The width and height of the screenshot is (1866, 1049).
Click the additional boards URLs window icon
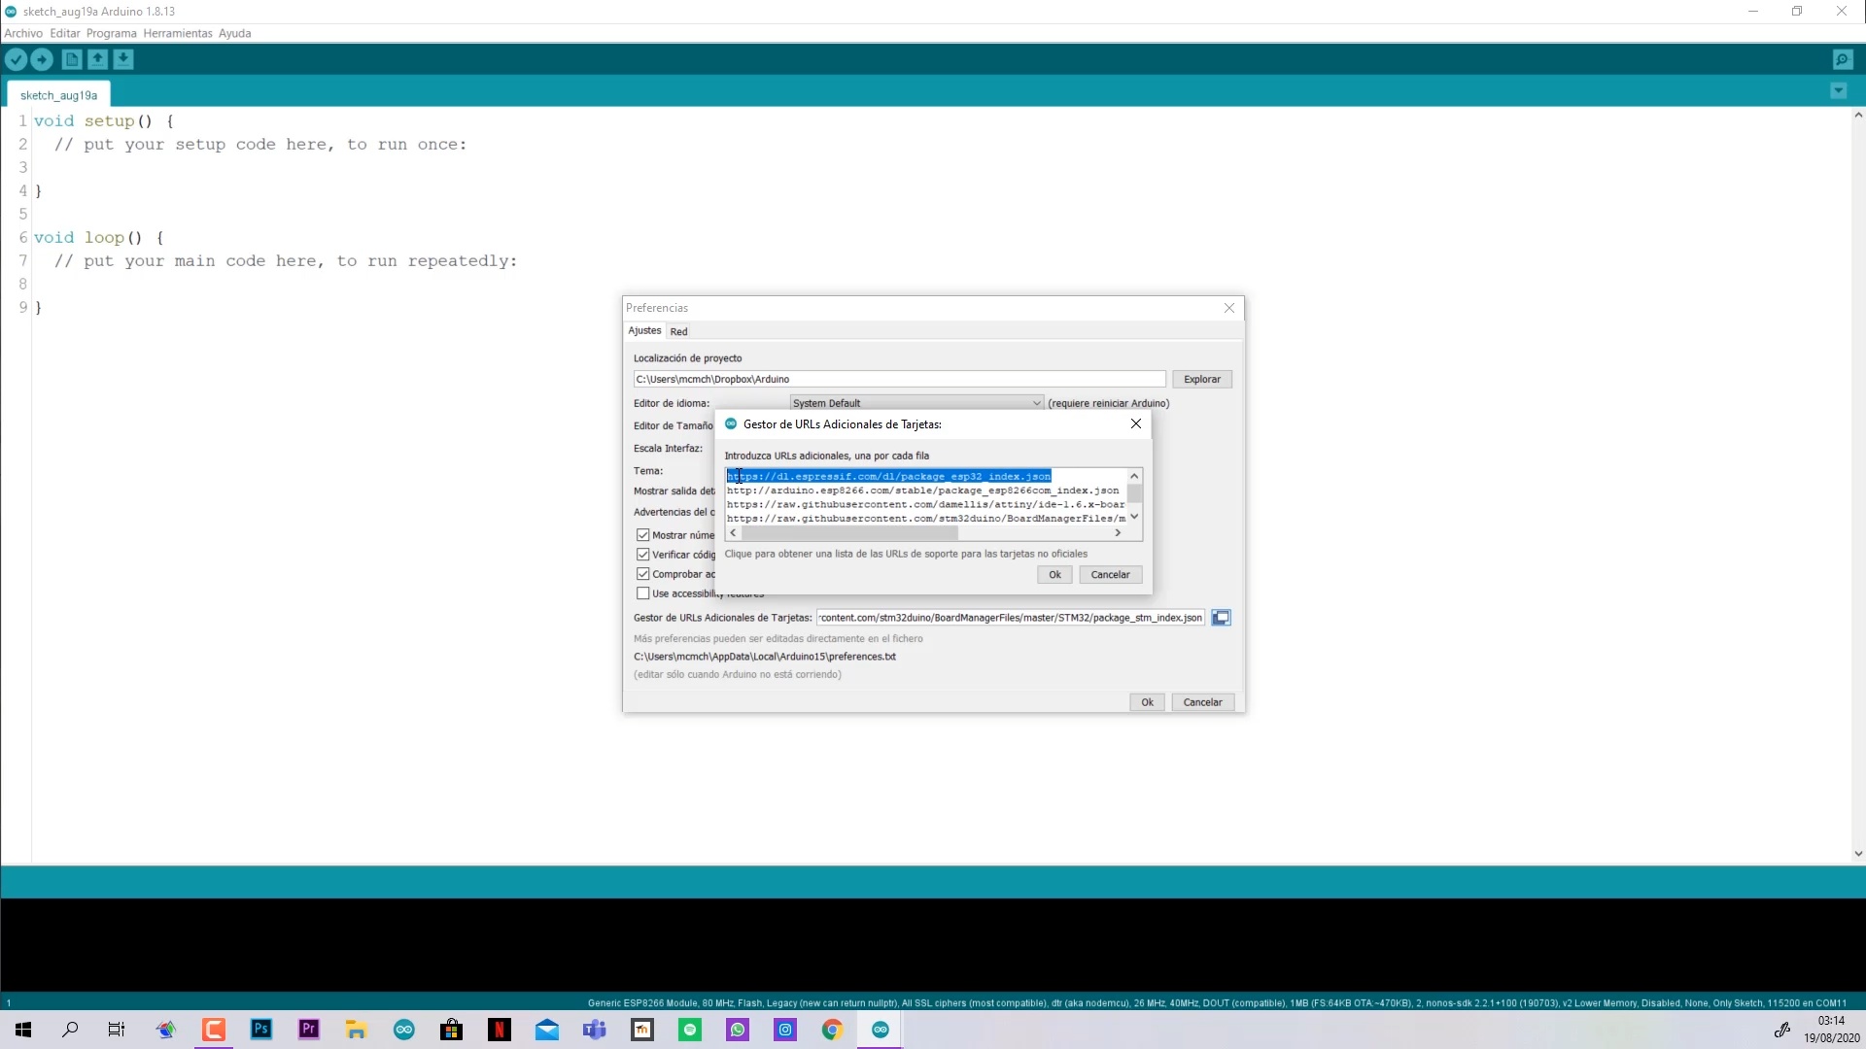1221,618
